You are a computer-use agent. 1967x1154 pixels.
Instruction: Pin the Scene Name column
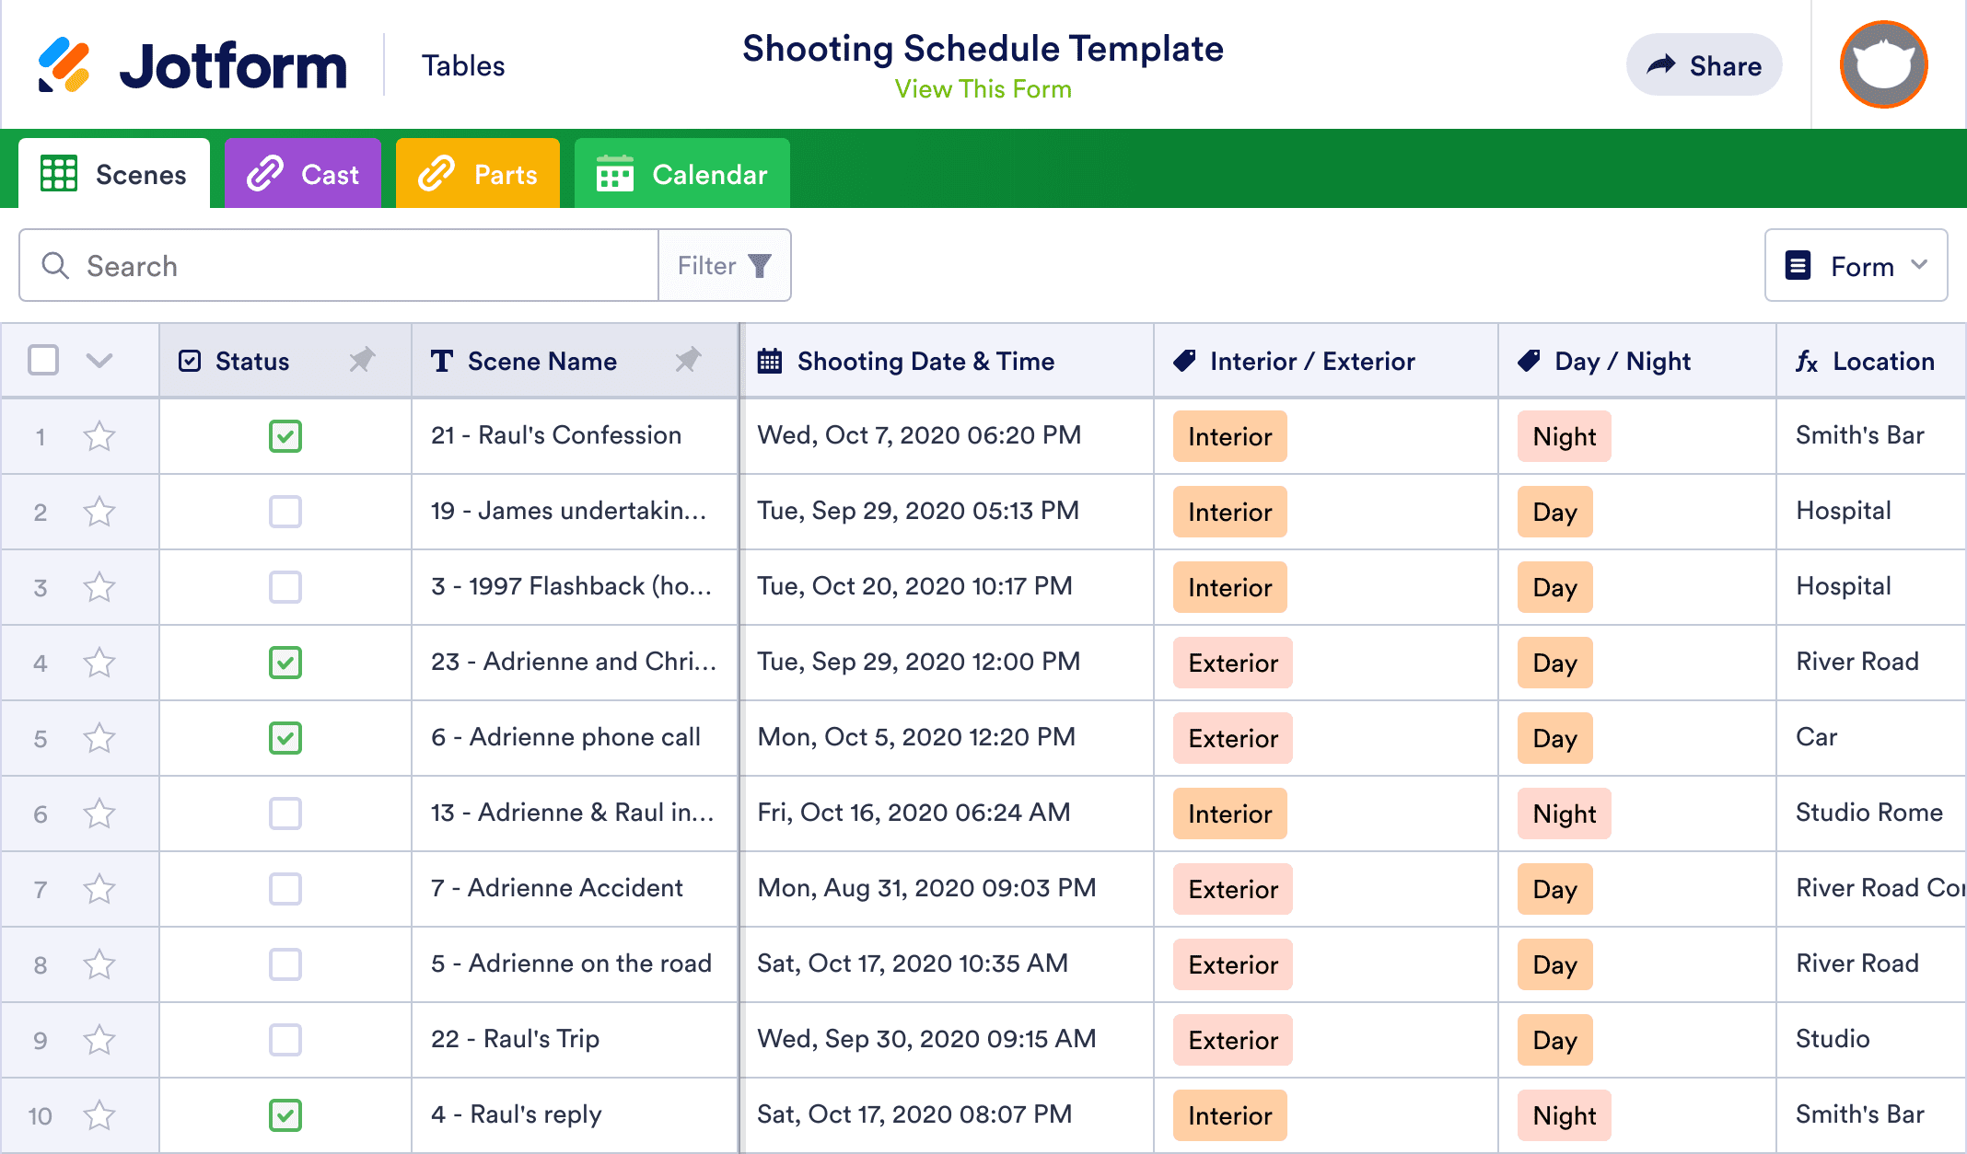[690, 361]
